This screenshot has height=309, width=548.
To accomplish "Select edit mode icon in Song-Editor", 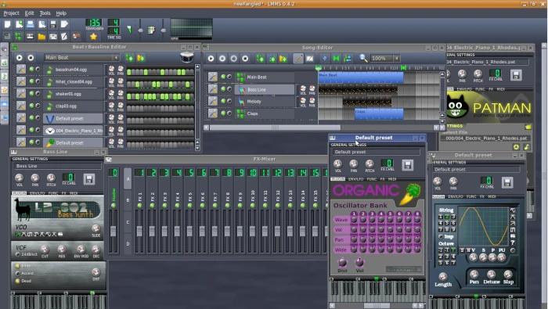I will tap(310, 59).
